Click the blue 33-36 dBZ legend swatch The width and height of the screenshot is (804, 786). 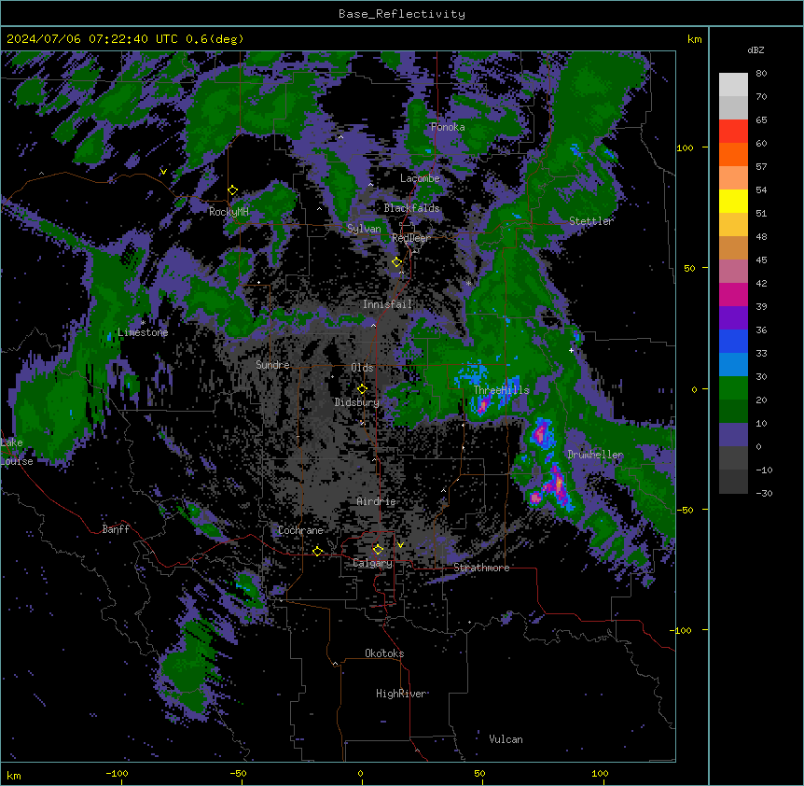tap(733, 341)
